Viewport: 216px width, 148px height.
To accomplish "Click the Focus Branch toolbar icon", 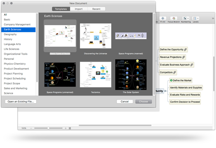I will tap(174, 18).
